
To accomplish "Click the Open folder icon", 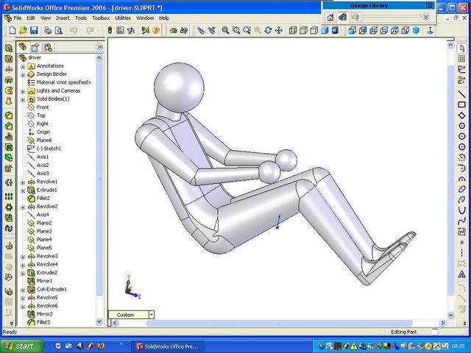I will [x=24, y=30].
